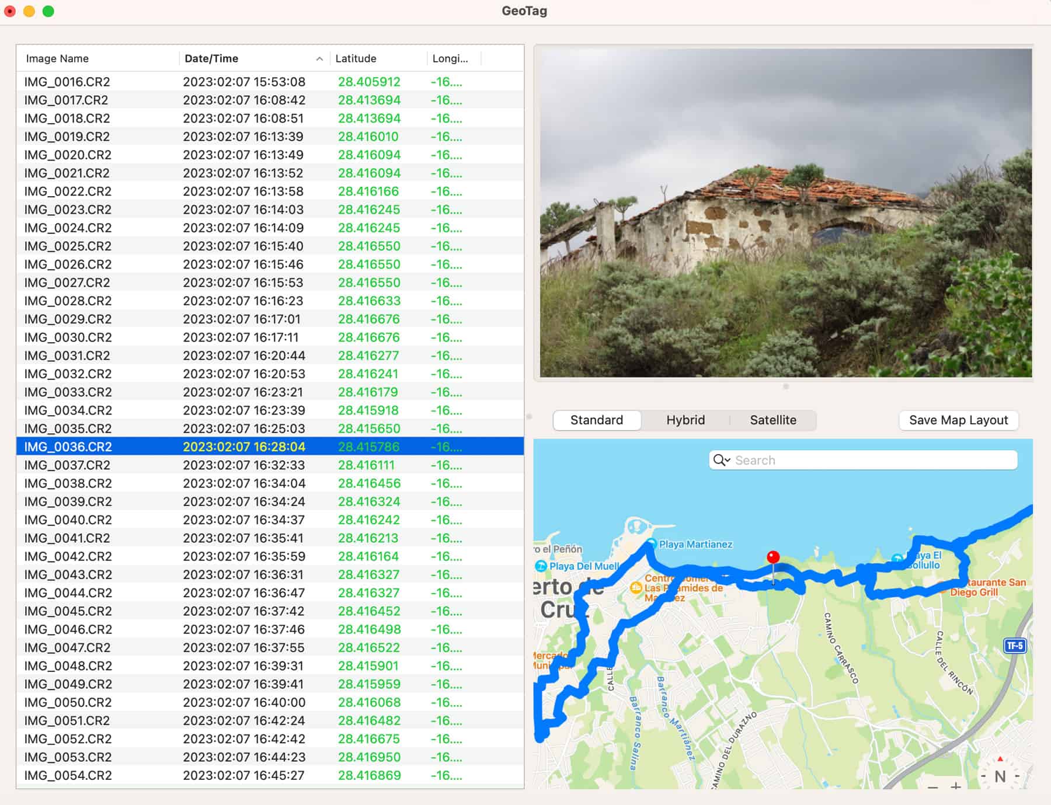The height and width of the screenshot is (805, 1051).
Task: Select row IMG_0020.CR2
Action: [x=270, y=155]
